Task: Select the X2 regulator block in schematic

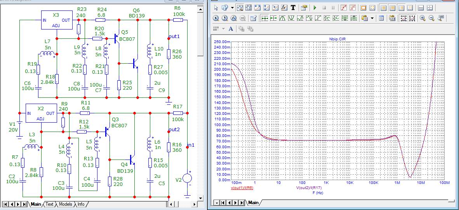Action: point(41,113)
